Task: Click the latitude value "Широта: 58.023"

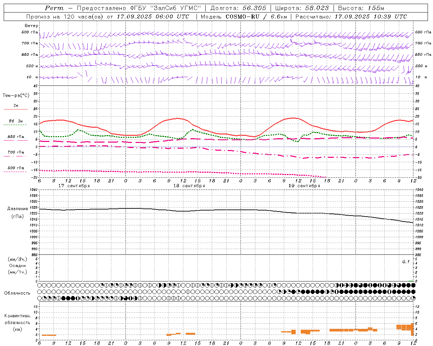Action: coord(302,8)
